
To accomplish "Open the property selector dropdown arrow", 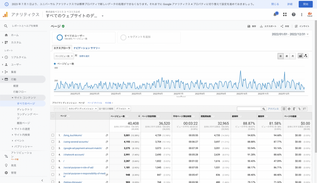I will point(102,16).
